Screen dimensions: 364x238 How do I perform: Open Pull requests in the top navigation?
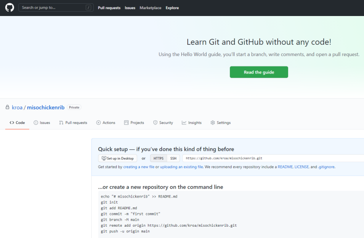coord(109,8)
